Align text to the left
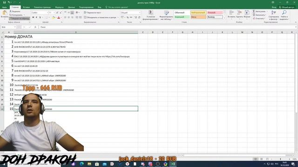This screenshot has width=298, height=167. click(65, 17)
